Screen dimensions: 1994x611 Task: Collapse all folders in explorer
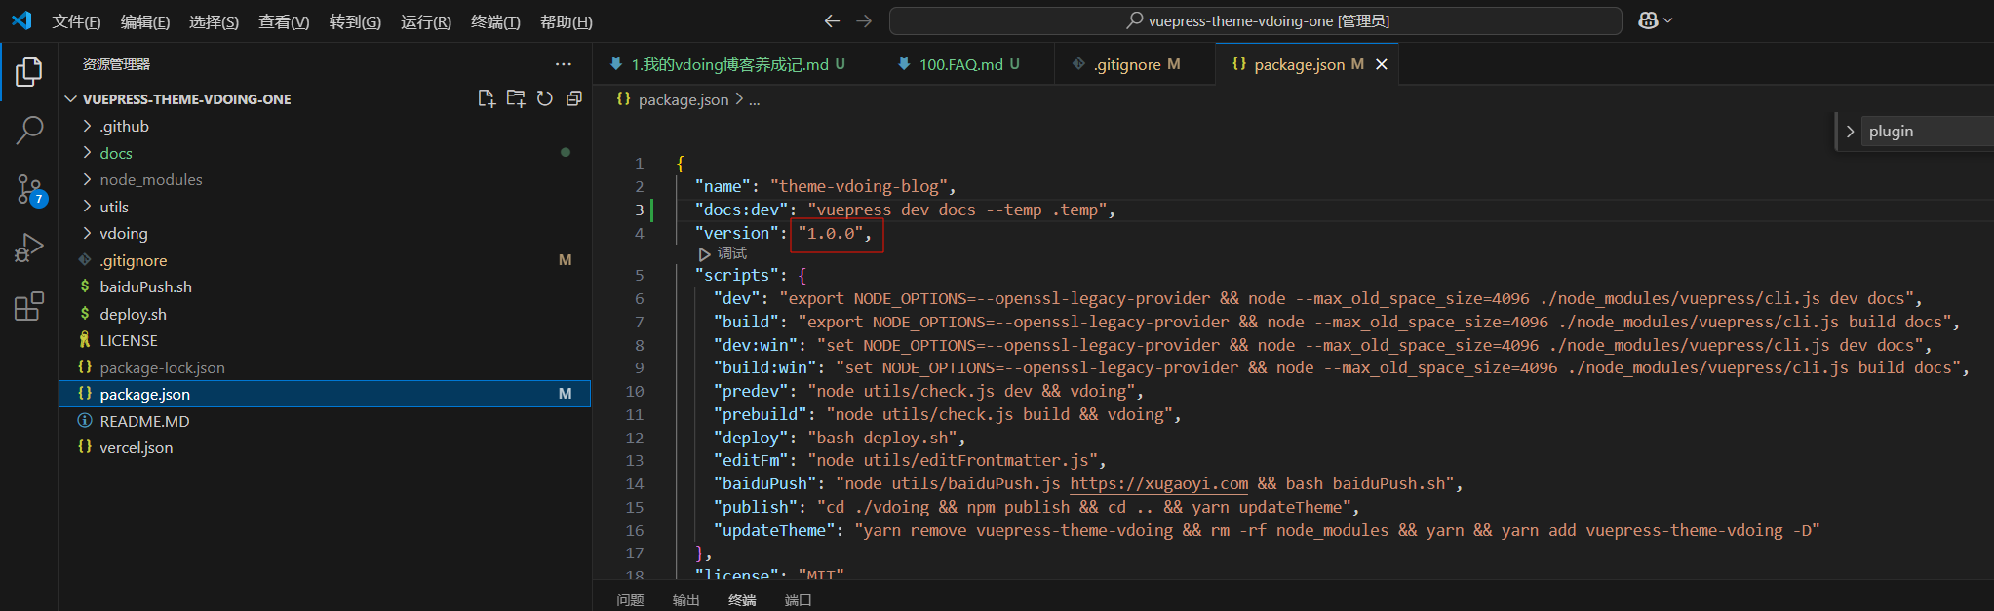(574, 98)
